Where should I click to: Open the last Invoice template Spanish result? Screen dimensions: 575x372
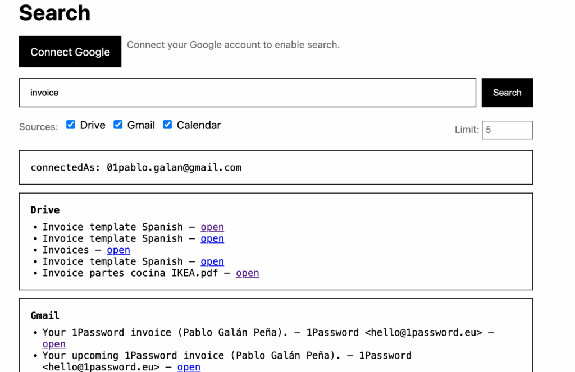pyautogui.click(x=212, y=261)
